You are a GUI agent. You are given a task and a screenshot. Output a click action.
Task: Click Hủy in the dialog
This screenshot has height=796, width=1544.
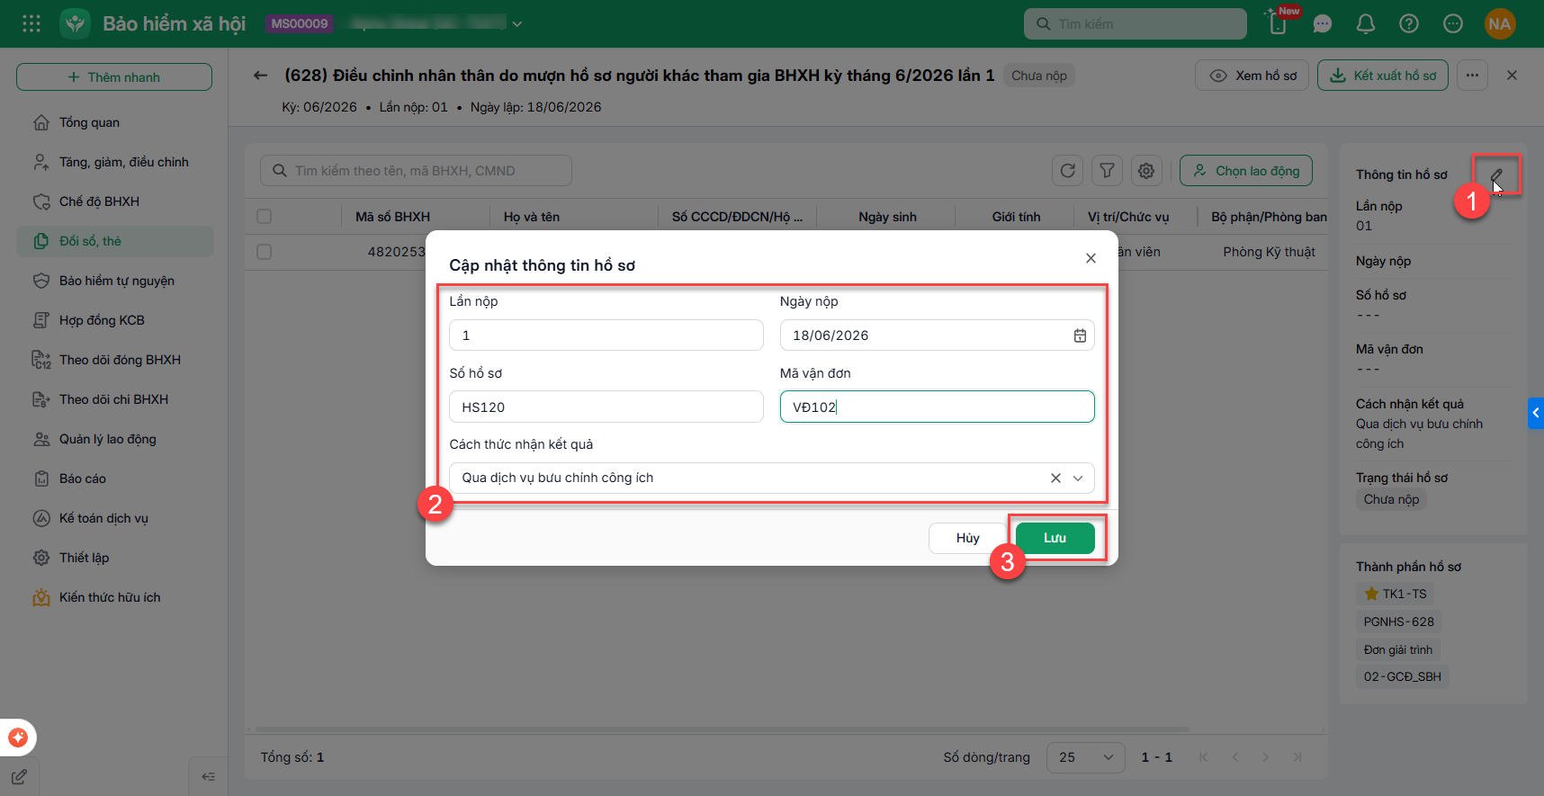point(967,538)
